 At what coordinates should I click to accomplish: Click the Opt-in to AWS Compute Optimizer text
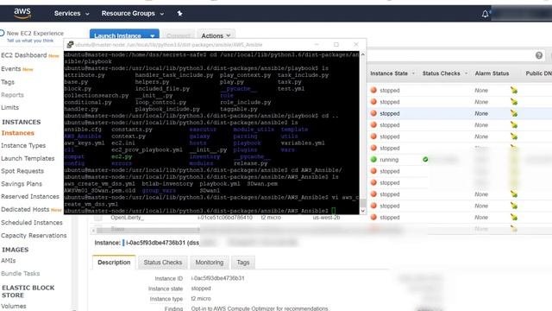pos(260,308)
